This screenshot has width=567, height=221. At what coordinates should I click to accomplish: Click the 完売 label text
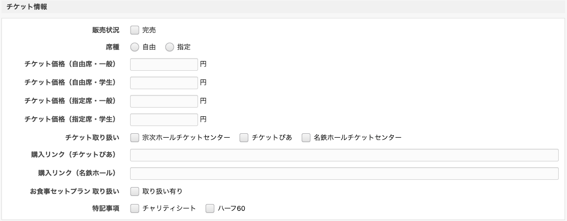click(x=149, y=30)
